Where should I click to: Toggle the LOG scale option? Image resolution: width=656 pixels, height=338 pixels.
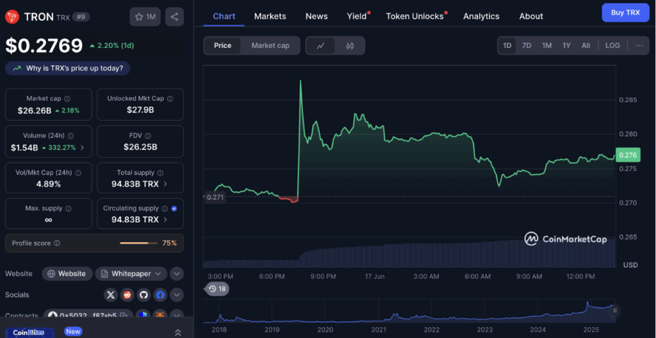click(612, 45)
